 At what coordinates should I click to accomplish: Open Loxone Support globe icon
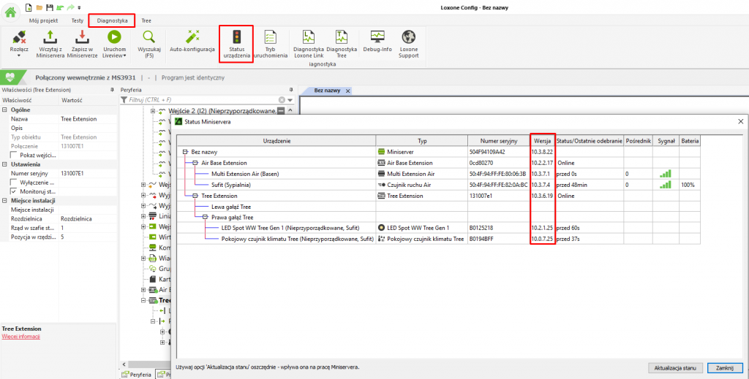(409, 37)
